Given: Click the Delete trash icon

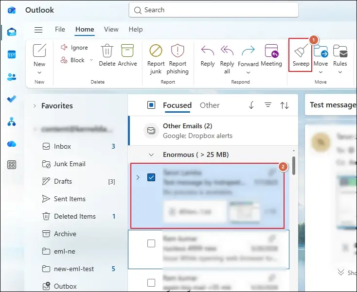Looking at the screenshot, I should [x=107, y=51].
